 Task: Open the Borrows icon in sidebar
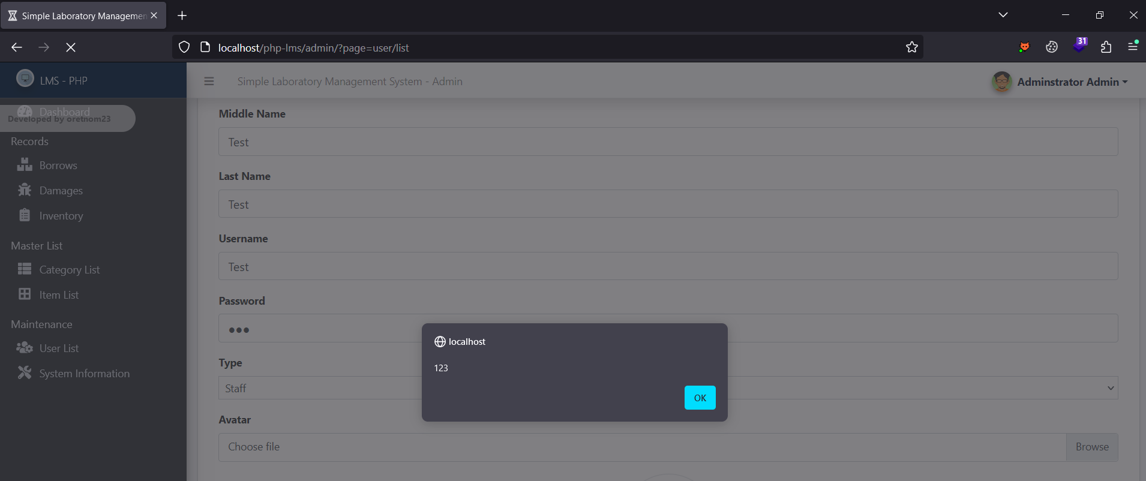tap(25, 165)
